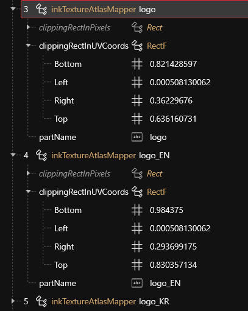Click number icon for Right 0.293699175
This screenshot has height=311, width=248.
[137, 246]
